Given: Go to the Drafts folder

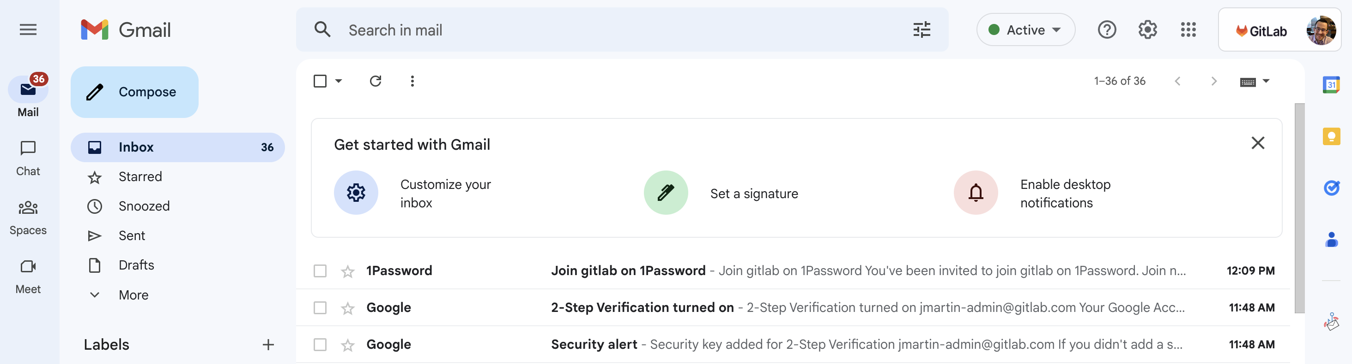Looking at the screenshot, I should coord(136,265).
